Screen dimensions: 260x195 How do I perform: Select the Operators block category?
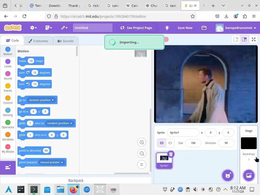[x=8, y=124]
